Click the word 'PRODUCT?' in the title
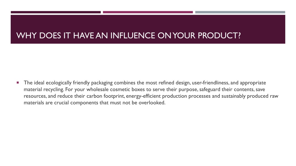 (x=219, y=35)
